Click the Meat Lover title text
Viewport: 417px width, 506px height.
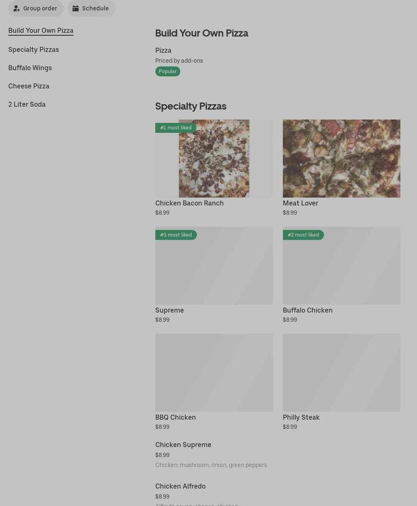tap(300, 203)
